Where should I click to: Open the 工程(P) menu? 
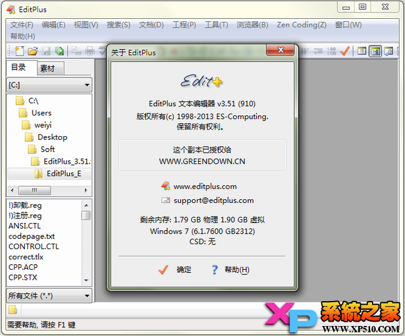pos(184,25)
